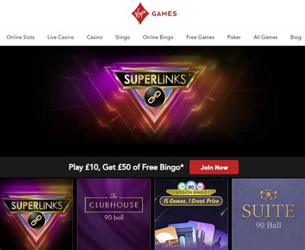Viewport: 305px width, 250px height.
Task: Navigate to Online Bingo
Action: point(158,37)
